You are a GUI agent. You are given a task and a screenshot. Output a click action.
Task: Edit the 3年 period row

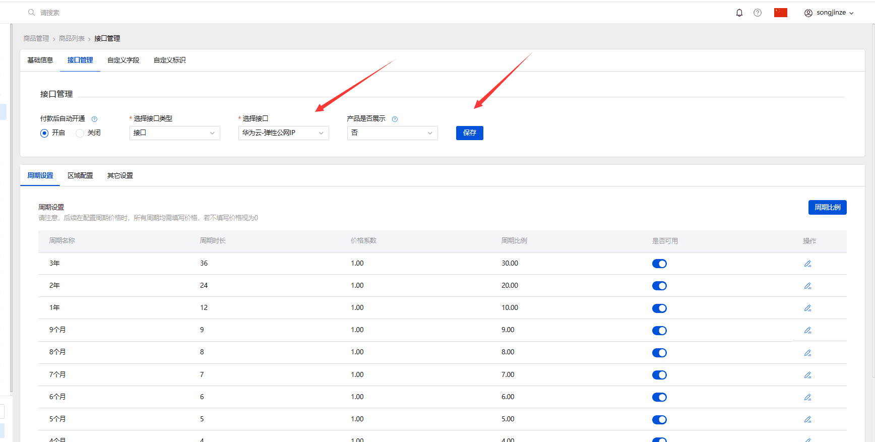807,264
